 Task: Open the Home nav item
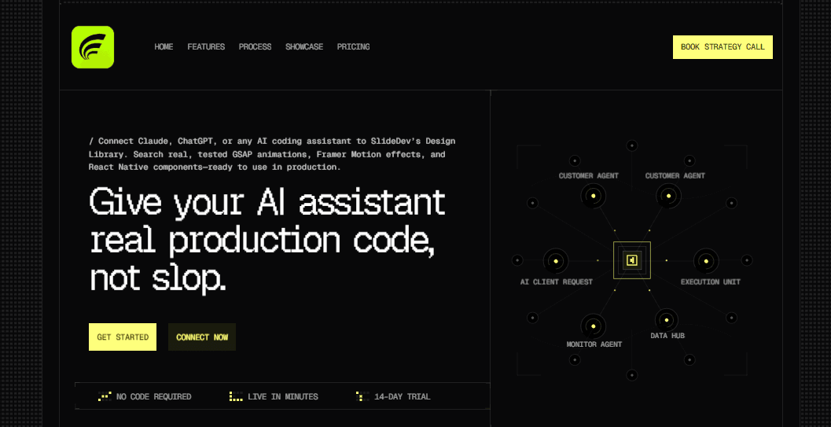164,46
